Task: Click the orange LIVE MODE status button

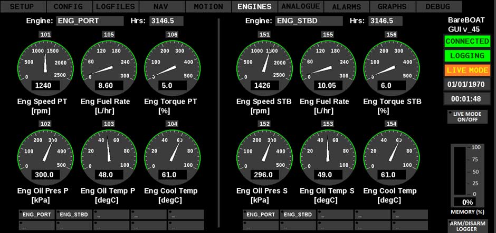Action: tap(467, 70)
